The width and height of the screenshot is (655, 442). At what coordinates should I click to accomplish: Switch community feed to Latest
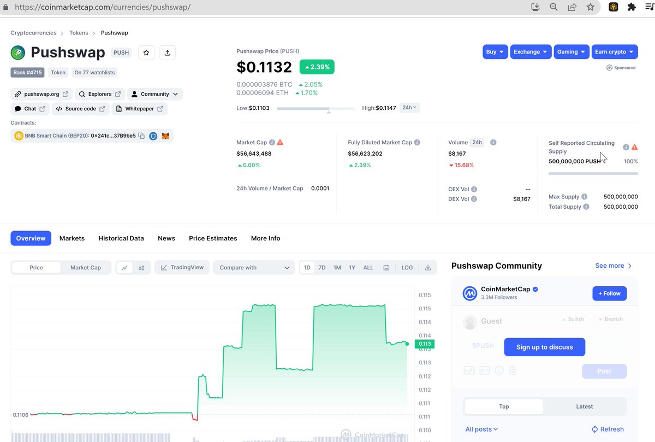tap(585, 406)
